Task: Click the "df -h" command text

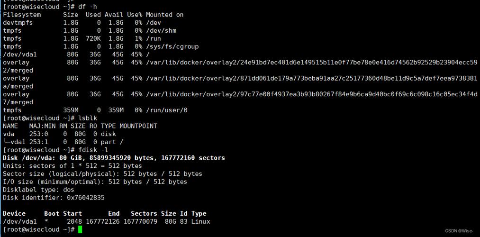Action: click(88, 7)
